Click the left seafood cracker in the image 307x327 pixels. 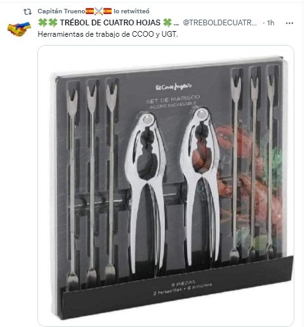tap(146, 192)
